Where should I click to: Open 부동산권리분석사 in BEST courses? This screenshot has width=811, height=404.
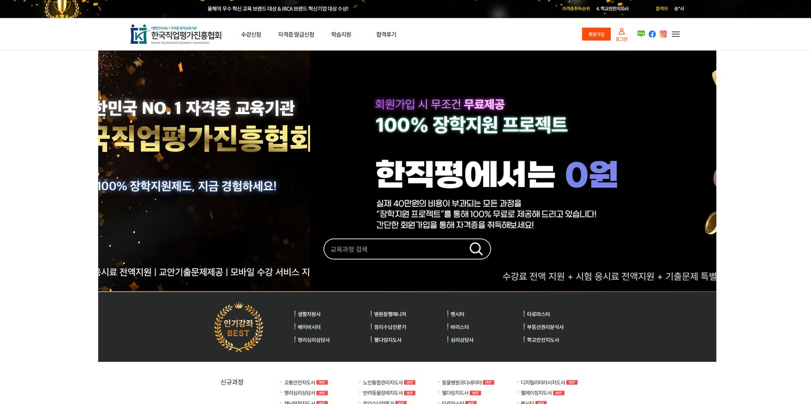pyautogui.click(x=545, y=327)
